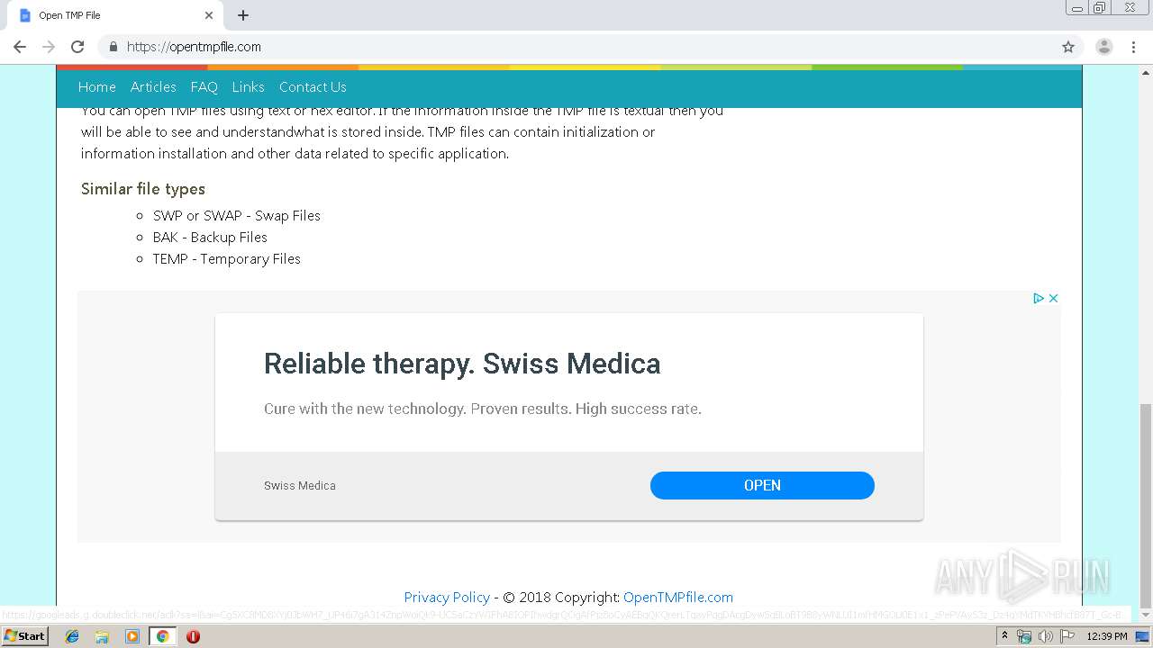
Task: Dismiss the ad with its X icon
Action: click(1053, 298)
